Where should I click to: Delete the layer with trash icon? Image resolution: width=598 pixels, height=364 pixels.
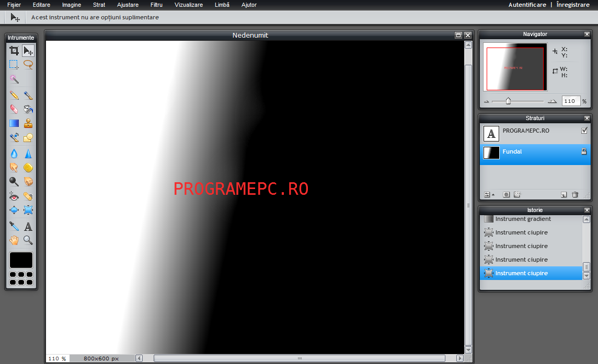point(575,194)
